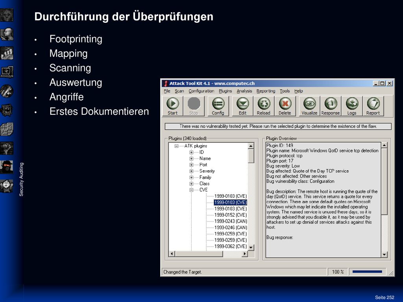Click the 'no vulnerability tested yet' message bar
Screen dimensions: 403x302
(278, 126)
